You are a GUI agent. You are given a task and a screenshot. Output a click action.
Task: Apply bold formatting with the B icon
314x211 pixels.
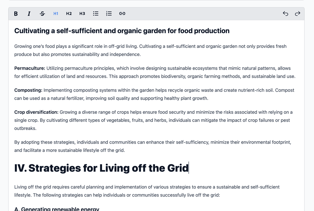16,13
